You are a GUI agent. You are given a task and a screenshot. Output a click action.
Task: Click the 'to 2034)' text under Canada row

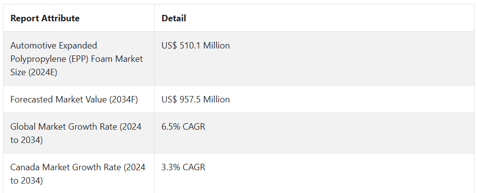27,181
